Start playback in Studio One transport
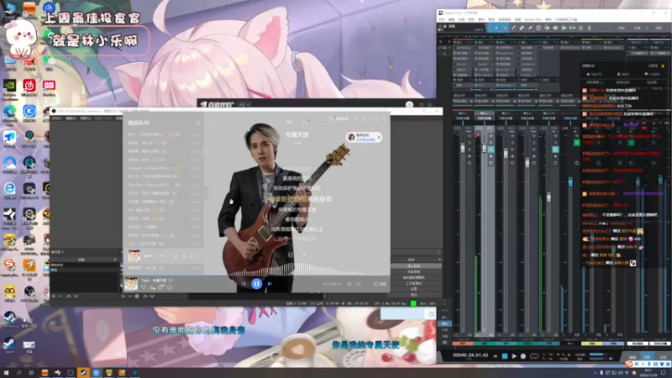This screenshot has height=378, width=672. pyautogui.click(x=514, y=356)
